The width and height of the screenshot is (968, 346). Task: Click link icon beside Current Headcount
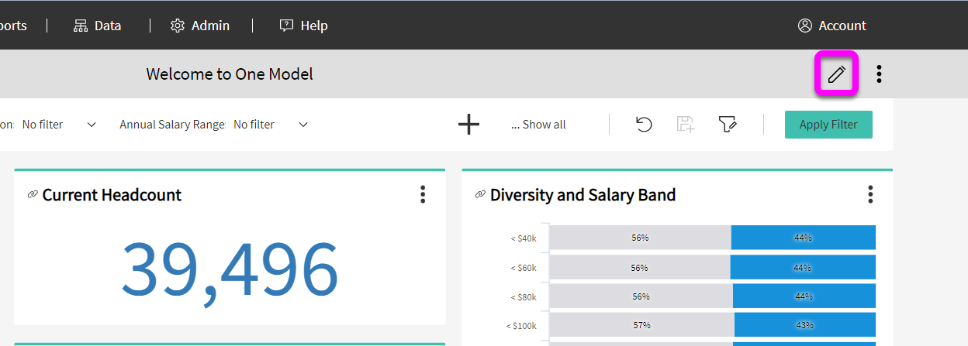pos(33,194)
